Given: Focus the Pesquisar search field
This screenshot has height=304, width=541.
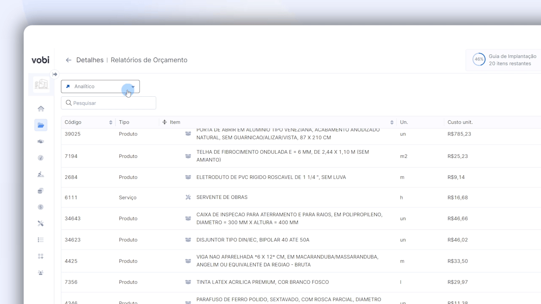Looking at the screenshot, I should point(109,103).
